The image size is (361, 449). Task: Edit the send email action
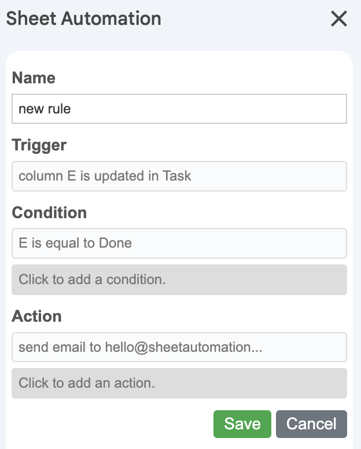coord(179,347)
